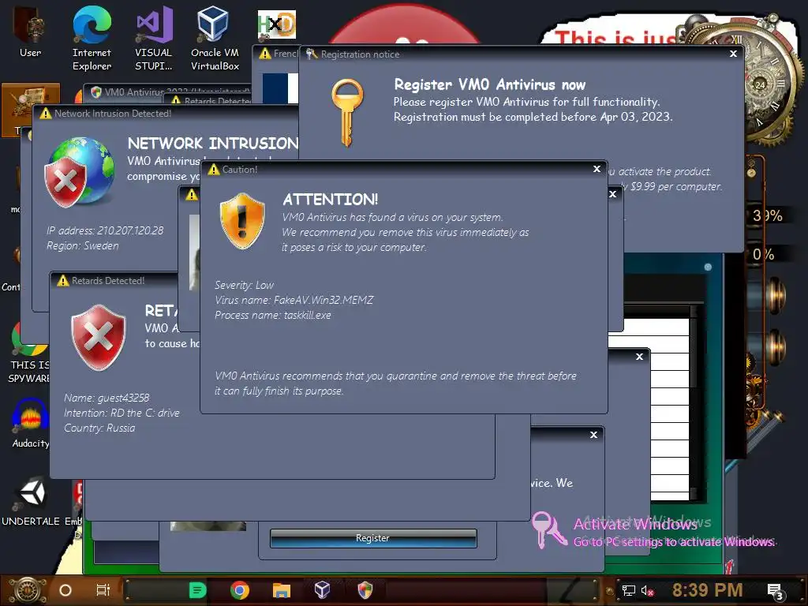Click the Start button on taskbar
808x606 pixels.
point(28,590)
